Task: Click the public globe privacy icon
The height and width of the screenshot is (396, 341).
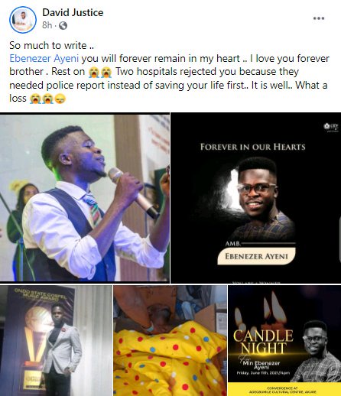Action: tap(63, 25)
